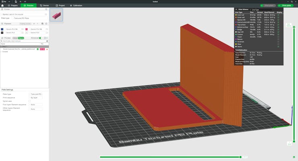
Task: Click the Home icon in top bar
Action: tap(2, 6)
